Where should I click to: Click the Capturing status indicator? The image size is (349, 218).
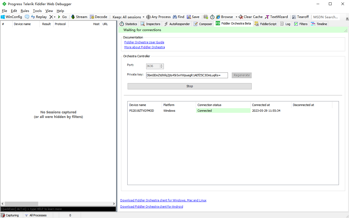click(x=10, y=215)
